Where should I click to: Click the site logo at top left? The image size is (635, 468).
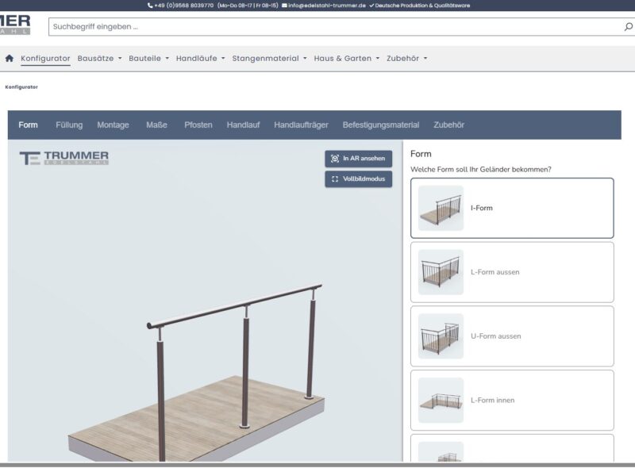[17, 24]
